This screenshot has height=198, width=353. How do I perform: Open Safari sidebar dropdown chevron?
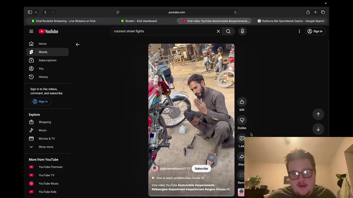[36, 12]
